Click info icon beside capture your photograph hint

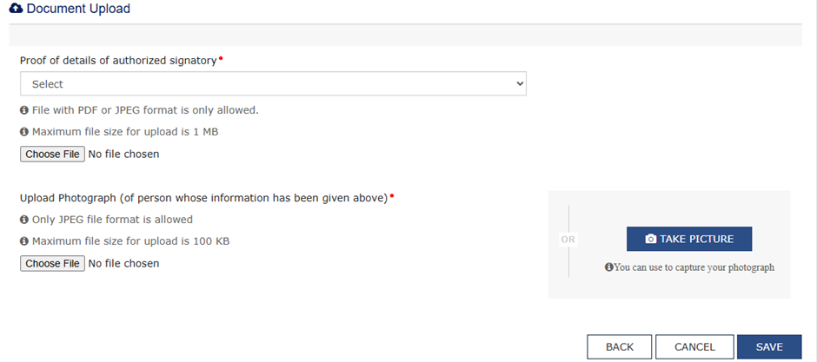[x=608, y=267]
